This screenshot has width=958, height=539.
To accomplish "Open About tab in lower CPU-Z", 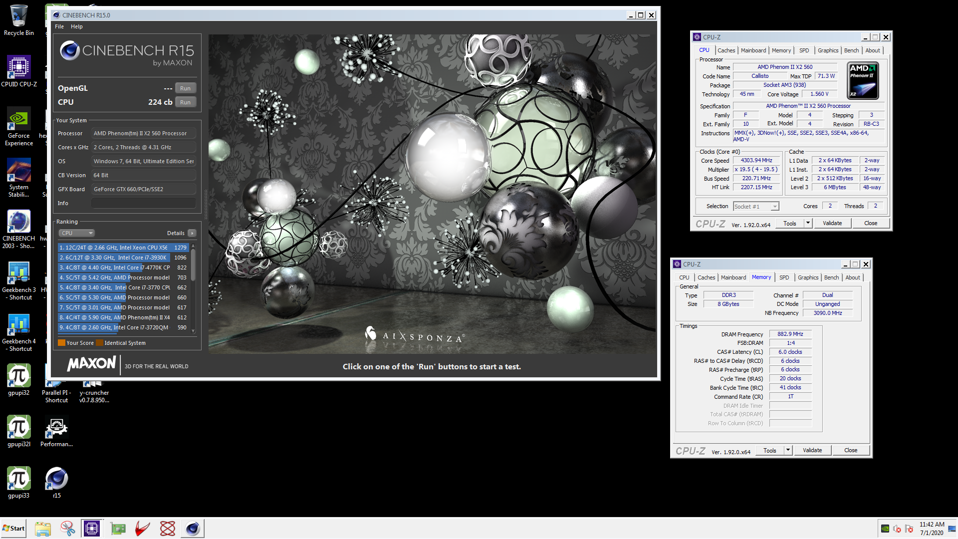I will coord(852,277).
